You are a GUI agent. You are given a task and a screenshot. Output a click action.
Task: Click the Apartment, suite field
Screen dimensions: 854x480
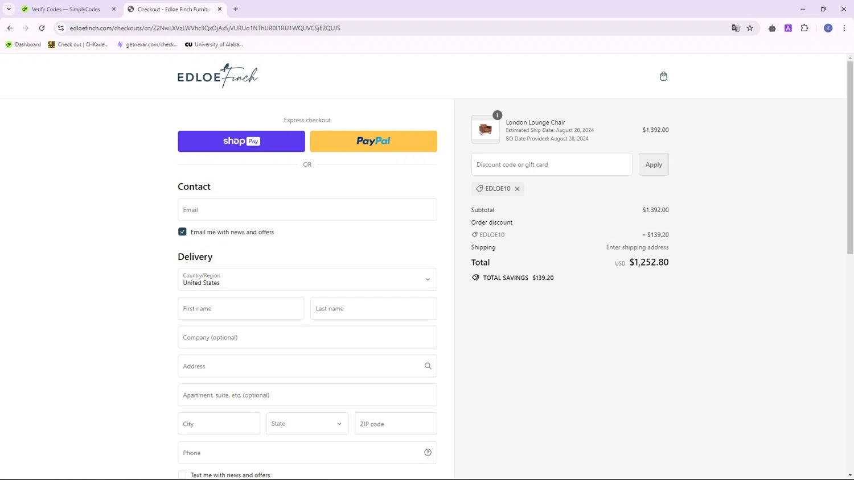click(307, 395)
